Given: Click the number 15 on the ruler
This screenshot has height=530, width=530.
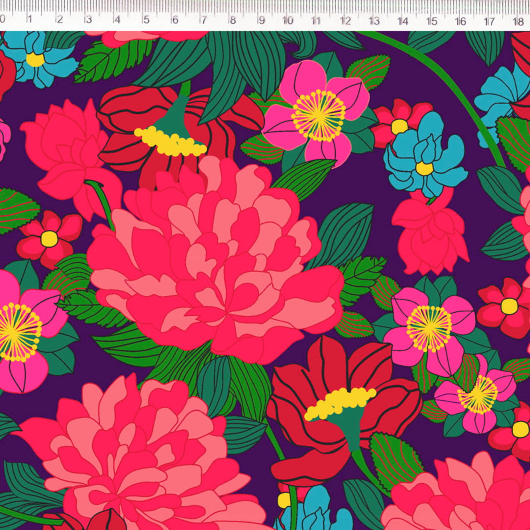Looking at the screenshot, I should (x=432, y=21).
